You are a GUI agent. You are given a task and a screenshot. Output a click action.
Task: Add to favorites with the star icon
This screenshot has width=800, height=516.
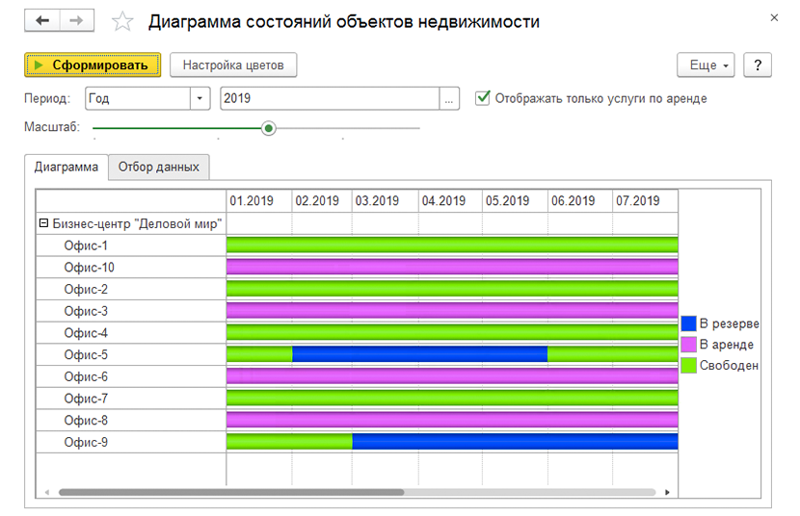(x=122, y=21)
